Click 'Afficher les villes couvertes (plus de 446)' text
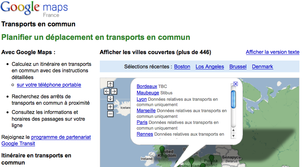Image resolution: width=303 pixels, height=167 pixels. point(155,52)
